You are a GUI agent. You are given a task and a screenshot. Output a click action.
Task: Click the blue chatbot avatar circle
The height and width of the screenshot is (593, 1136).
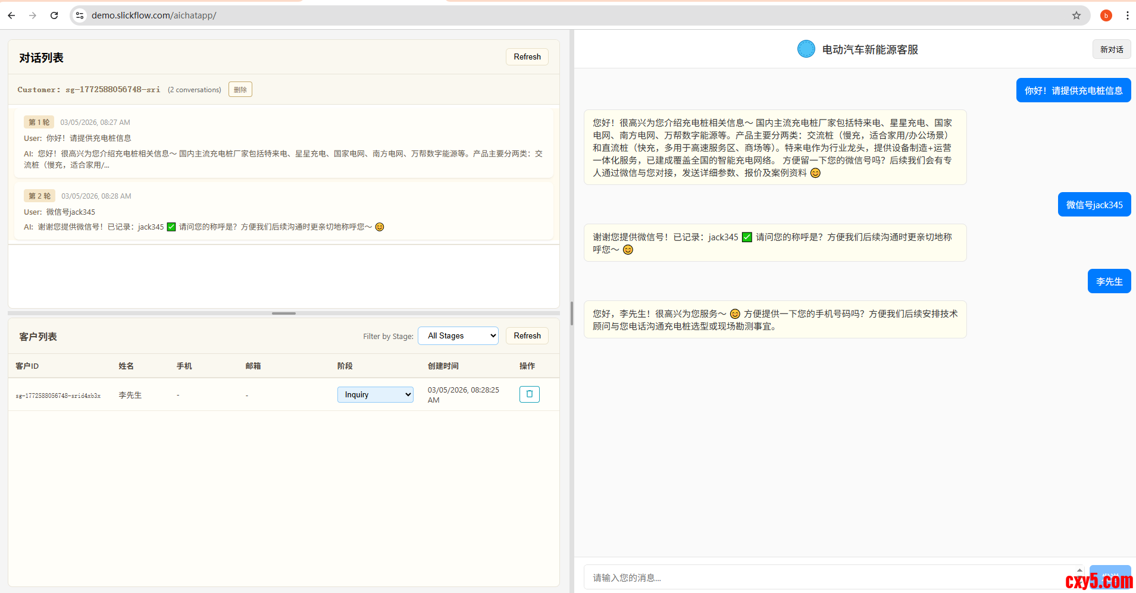[806, 49]
